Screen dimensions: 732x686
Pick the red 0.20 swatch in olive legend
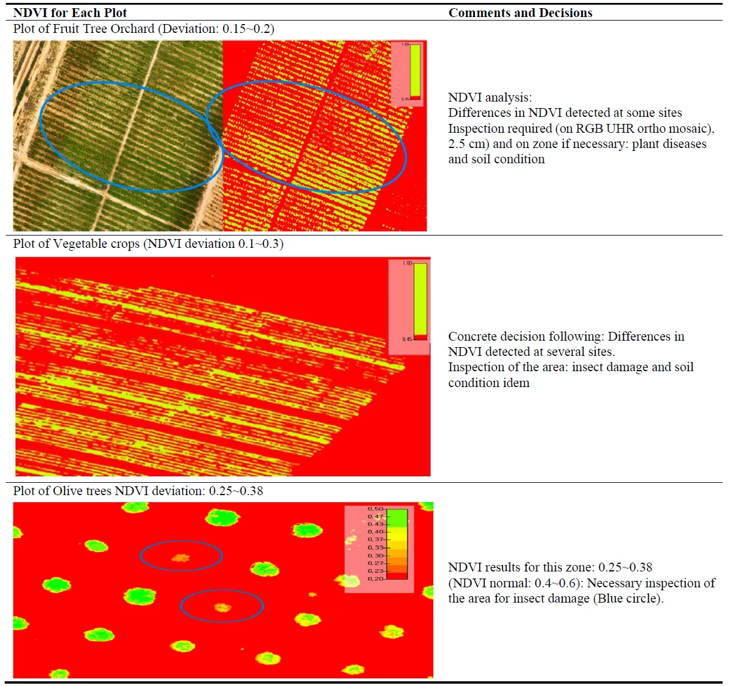pos(397,577)
